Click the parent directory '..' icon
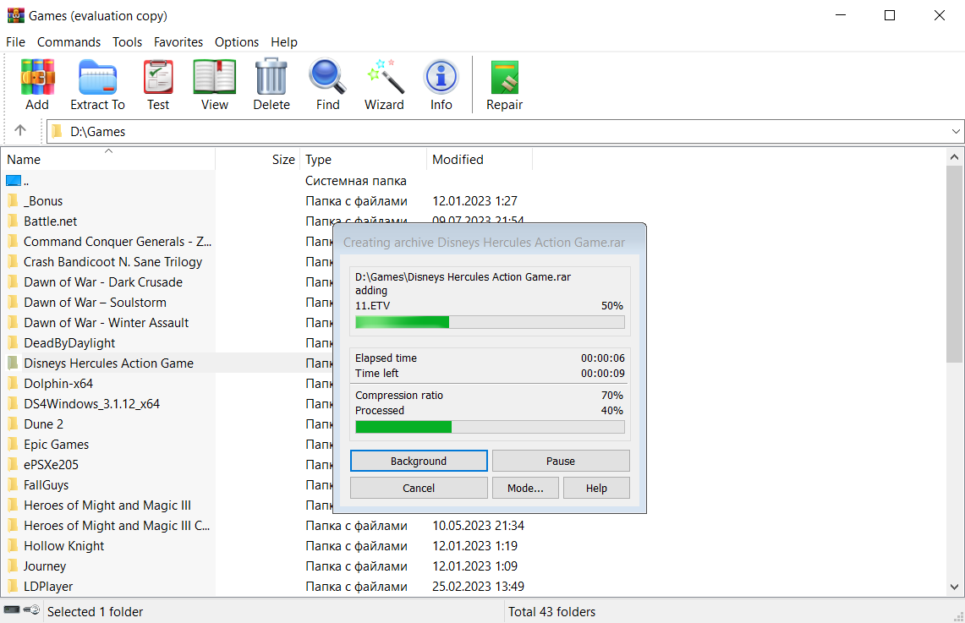Image resolution: width=965 pixels, height=623 pixels. point(14,181)
